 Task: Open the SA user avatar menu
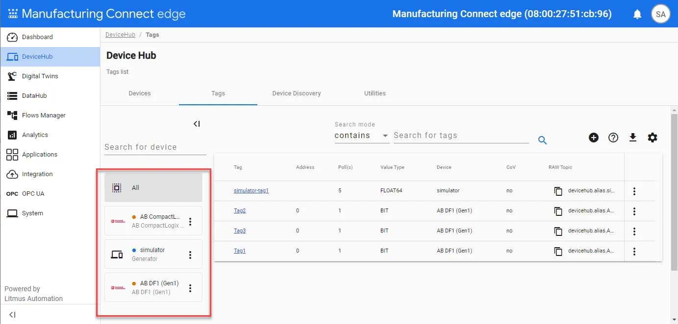coord(660,14)
